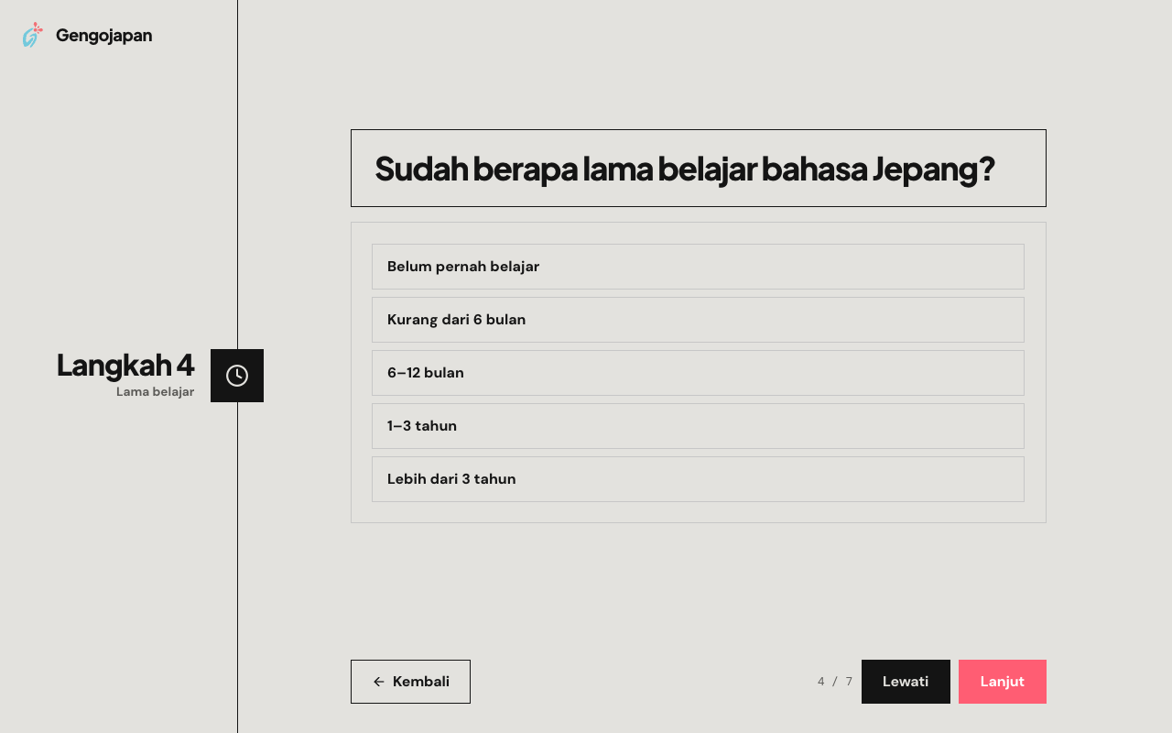
Task: Click the Gengojapan logo icon
Action: (x=33, y=35)
